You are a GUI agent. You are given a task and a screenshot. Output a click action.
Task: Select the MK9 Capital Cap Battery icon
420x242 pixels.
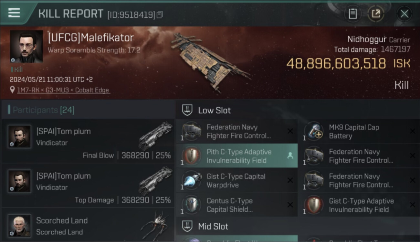(x=313, y=131)
